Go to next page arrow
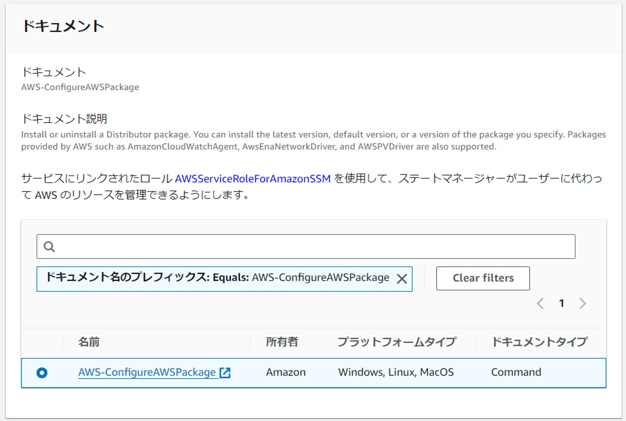This screenshot has height=421, width=626. pyautogui.click(x=583, y=303)
